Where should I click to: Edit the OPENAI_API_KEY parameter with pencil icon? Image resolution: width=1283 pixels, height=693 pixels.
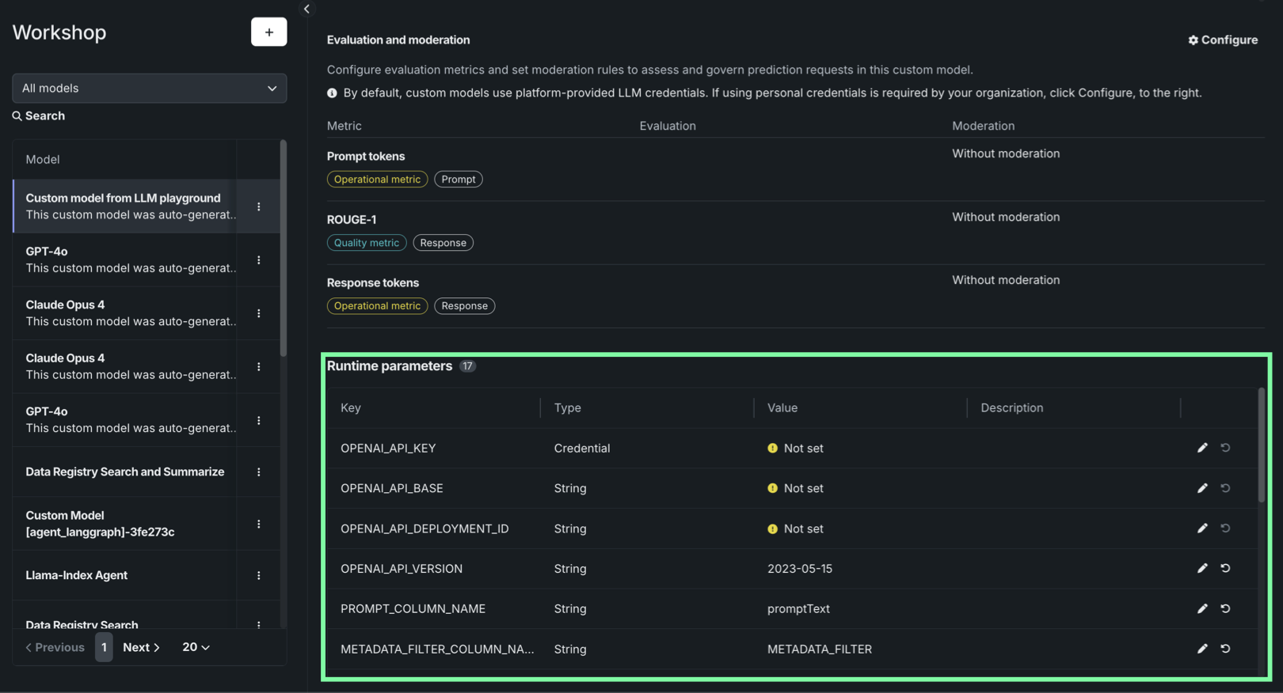pos(1202,448)
